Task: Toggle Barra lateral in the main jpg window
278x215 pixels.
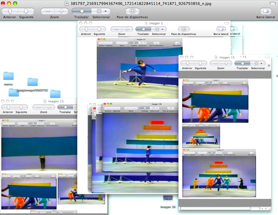Action: click(x=266, y=11)
